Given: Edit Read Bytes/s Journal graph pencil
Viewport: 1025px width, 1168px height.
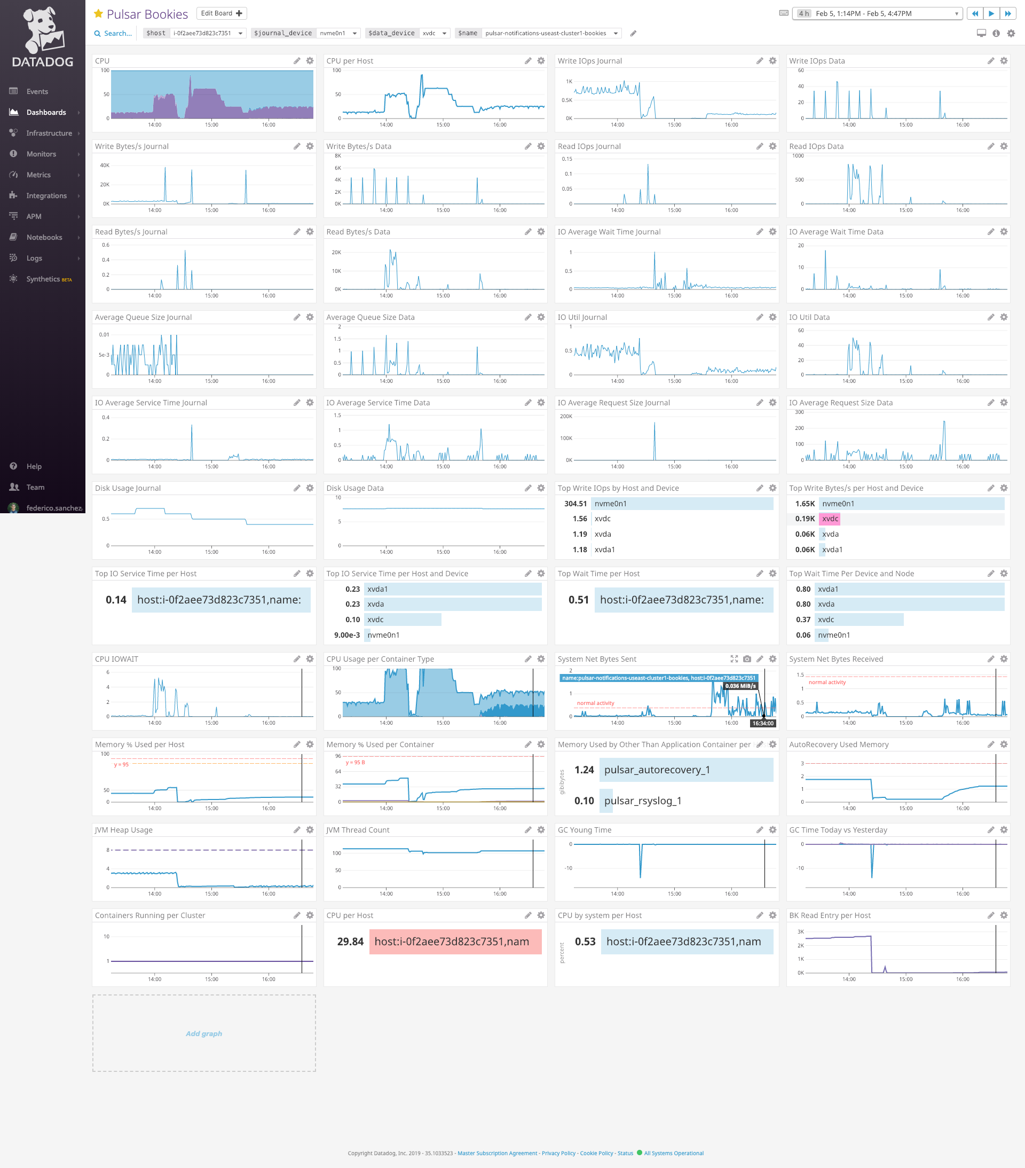Looking at the screenshot, I should (x=296, y=231).
